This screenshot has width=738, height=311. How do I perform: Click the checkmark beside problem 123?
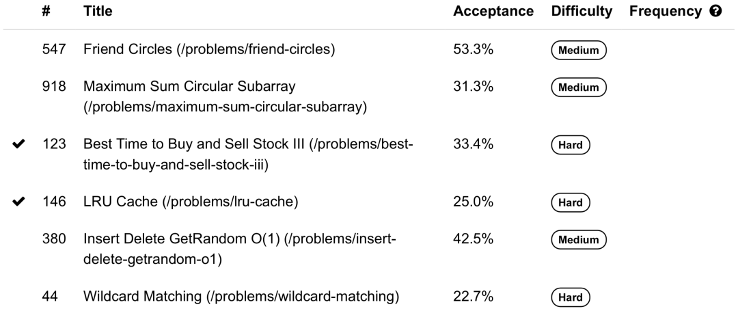[18, 144]
